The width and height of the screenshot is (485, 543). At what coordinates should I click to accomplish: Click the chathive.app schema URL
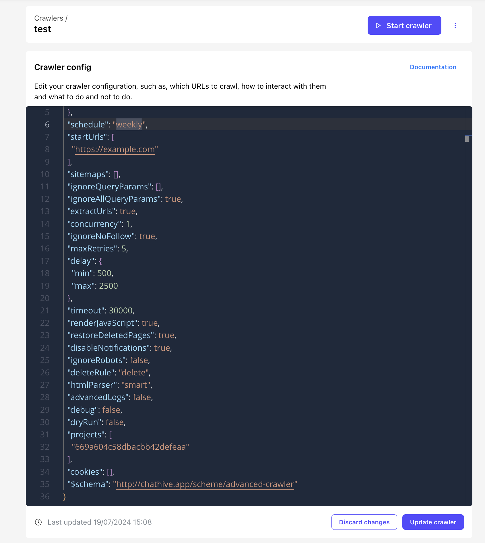click(x=205, y=484)
